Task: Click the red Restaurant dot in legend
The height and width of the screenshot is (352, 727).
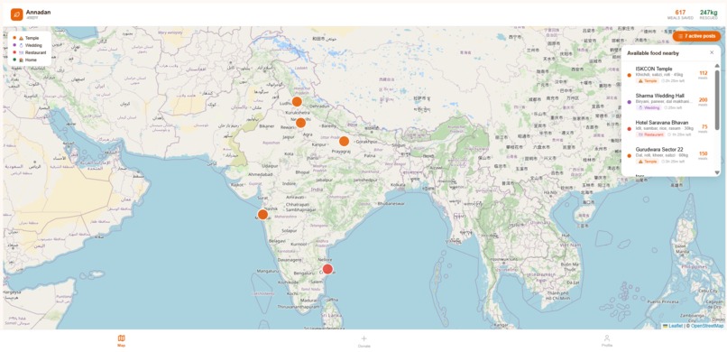Action: coord(14,53)
